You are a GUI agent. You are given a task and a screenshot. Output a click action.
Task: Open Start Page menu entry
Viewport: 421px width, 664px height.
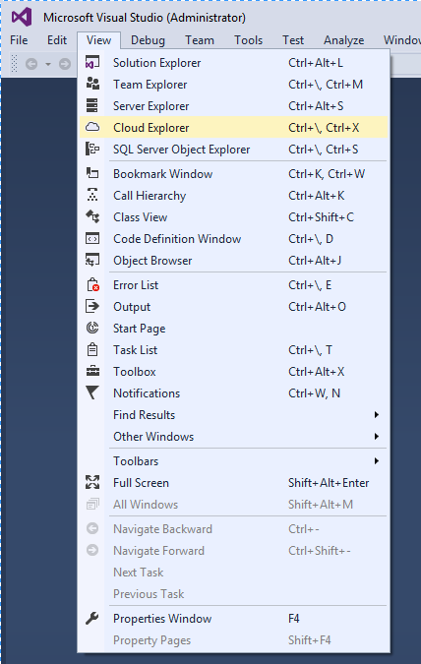coord(234,328)
